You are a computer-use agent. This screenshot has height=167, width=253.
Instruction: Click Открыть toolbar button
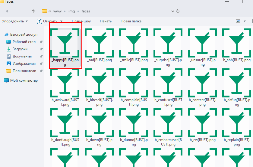[47, 21]
